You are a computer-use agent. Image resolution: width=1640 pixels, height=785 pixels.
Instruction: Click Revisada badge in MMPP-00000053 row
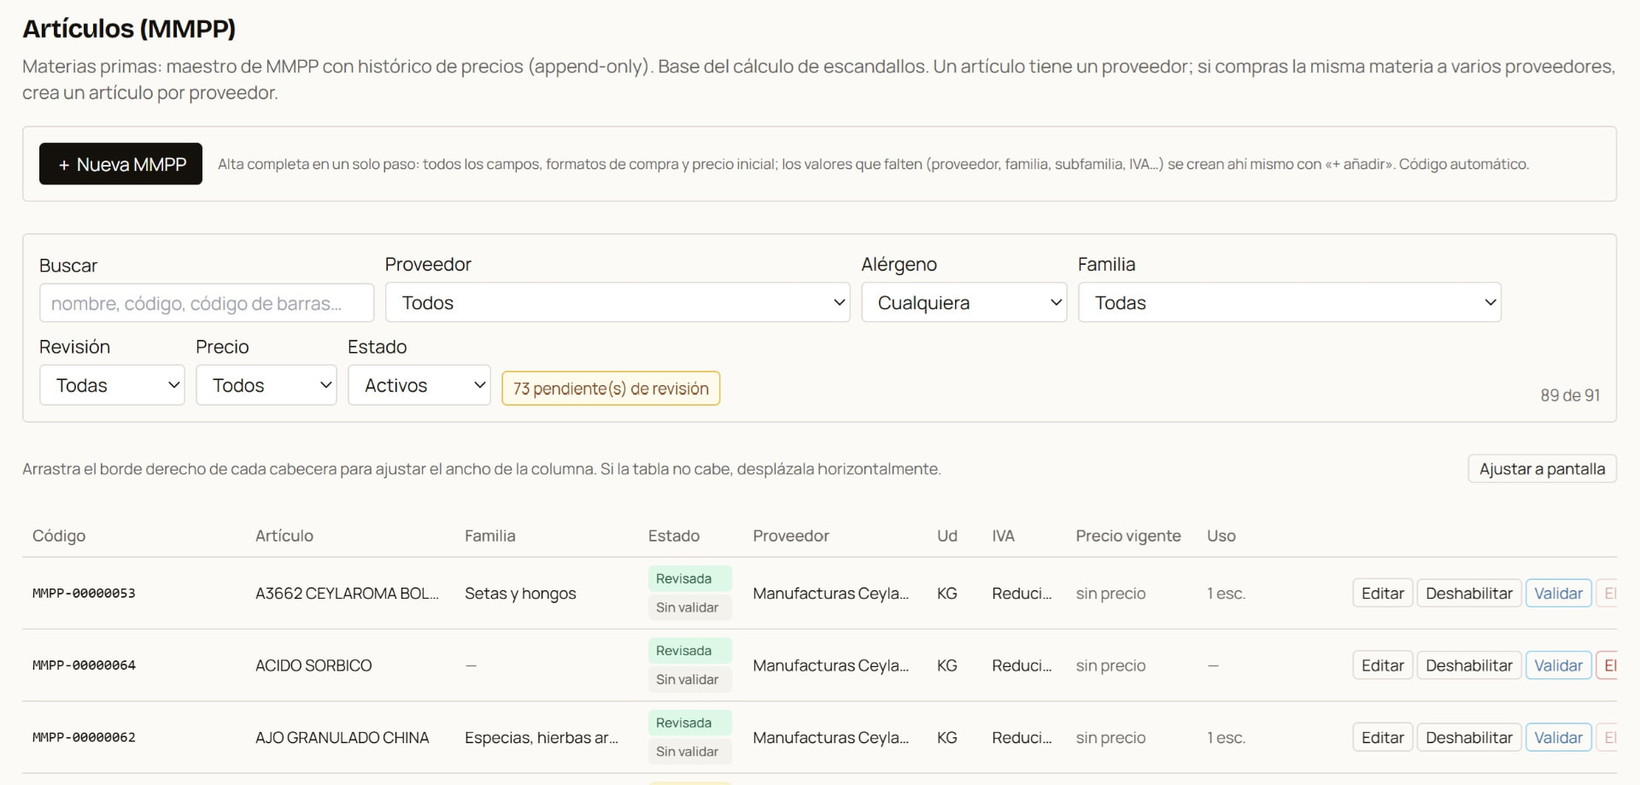(690, 579)
